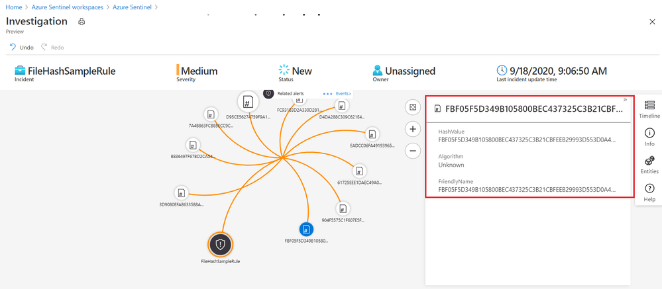Fit the graph to screen
The image size is (662, 289).
(x=412, y=107)
